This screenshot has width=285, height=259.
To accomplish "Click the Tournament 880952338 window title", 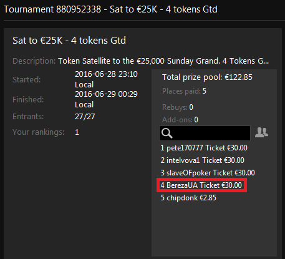I will tap(110, 9).
